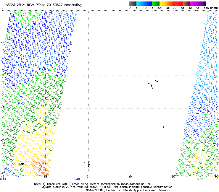Click the small island outline near 46E 9.5S
219x192 pixels.
point(22,164)
